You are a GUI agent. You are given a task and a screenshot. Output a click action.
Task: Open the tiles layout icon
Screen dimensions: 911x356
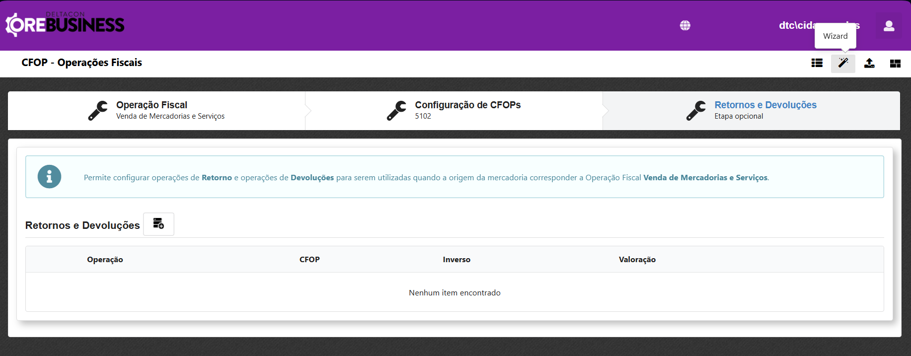click(895, 63)
